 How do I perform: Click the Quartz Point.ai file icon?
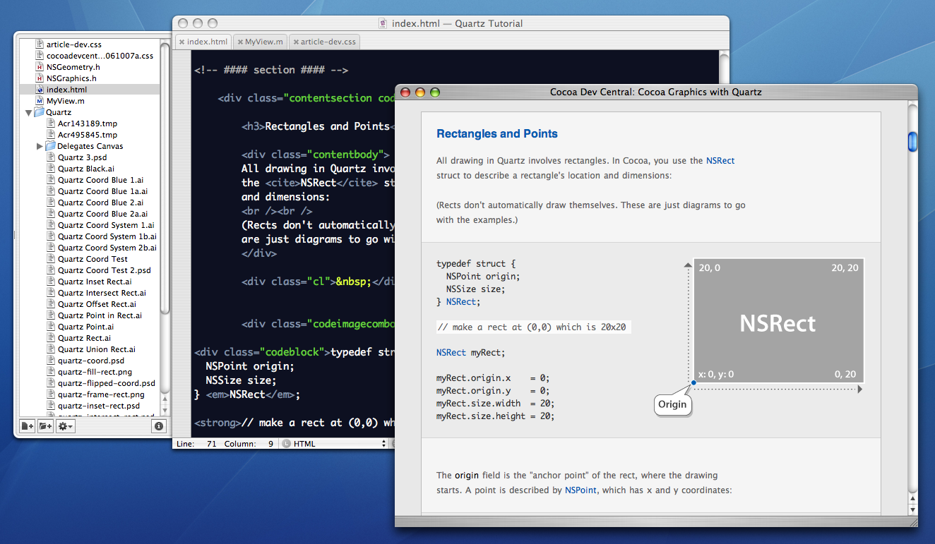52,327
